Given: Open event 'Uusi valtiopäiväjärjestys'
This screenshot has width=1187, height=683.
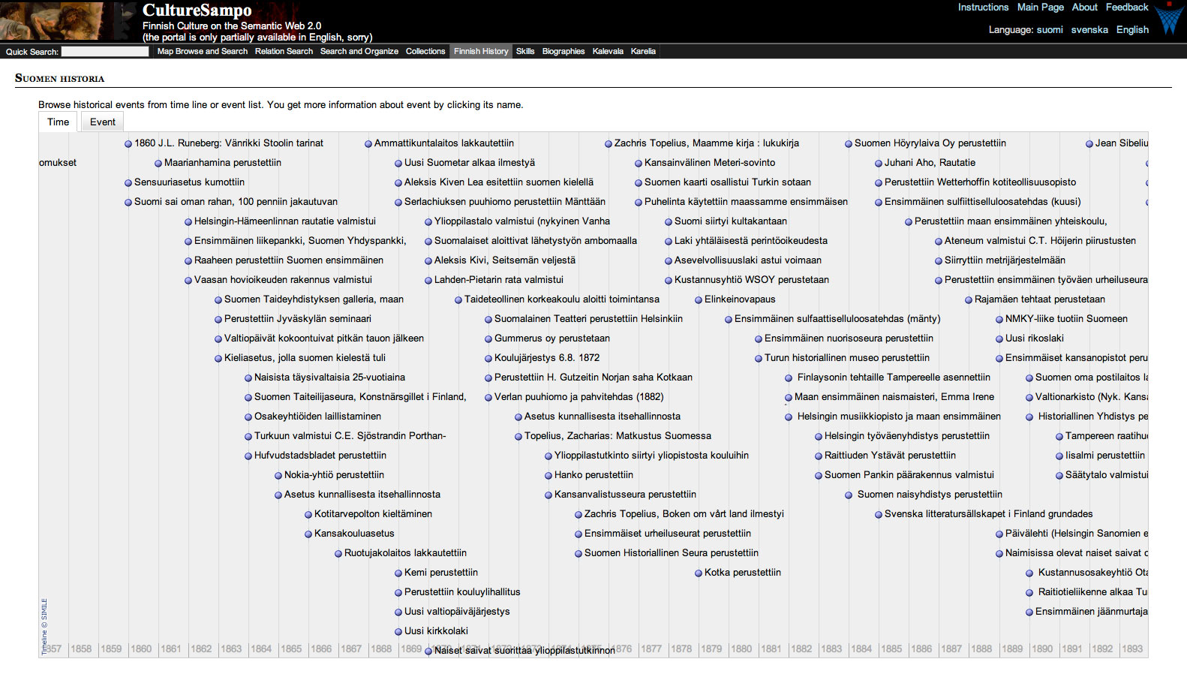Looking at the screenshot, I should pyautogui.click(x=457, y=612).
